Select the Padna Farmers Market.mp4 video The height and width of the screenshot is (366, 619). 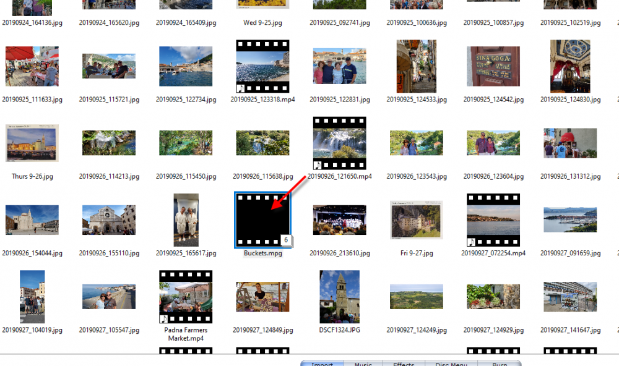point(186,296)
